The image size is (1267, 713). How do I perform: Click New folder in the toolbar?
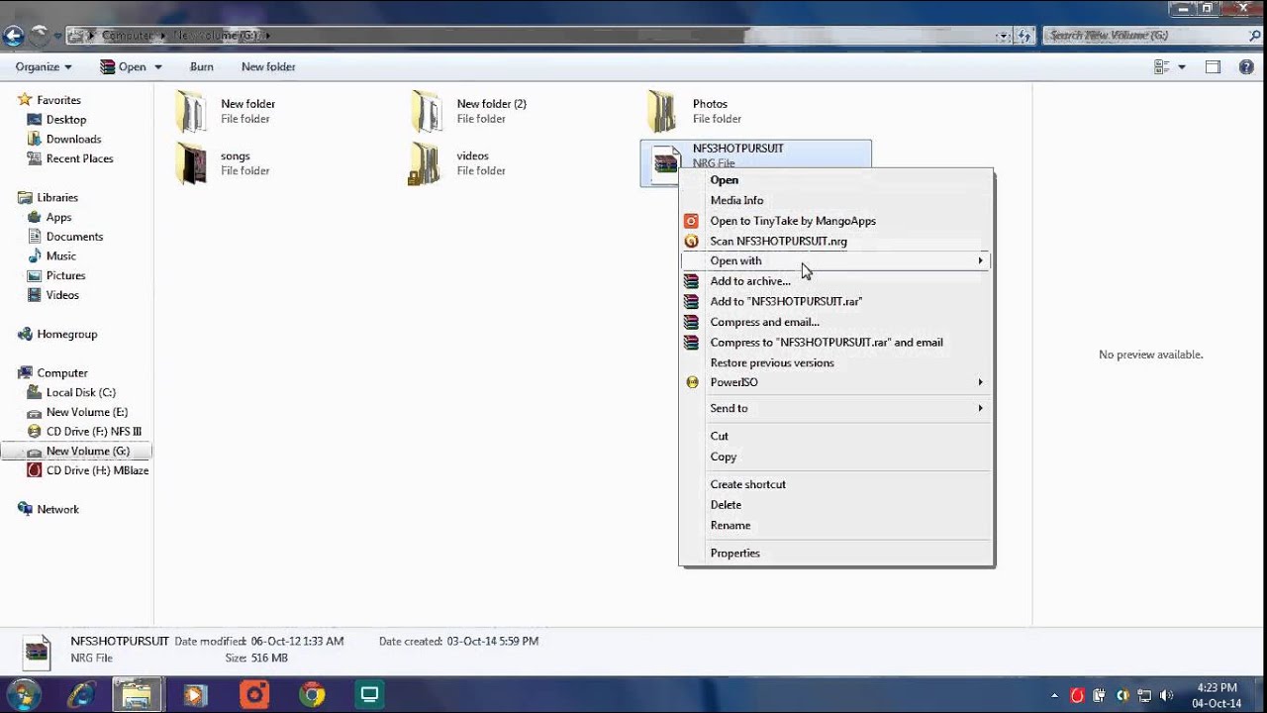coord(268,66)
